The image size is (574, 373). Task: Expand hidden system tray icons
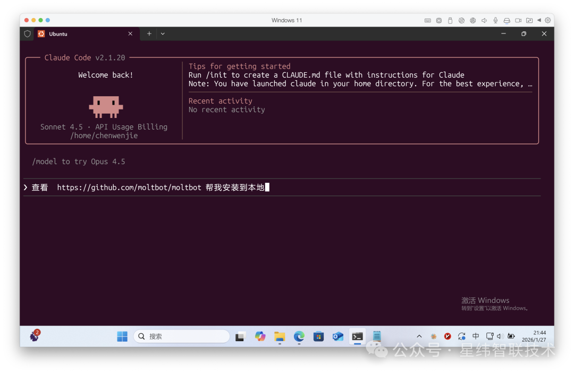point(419,336)
